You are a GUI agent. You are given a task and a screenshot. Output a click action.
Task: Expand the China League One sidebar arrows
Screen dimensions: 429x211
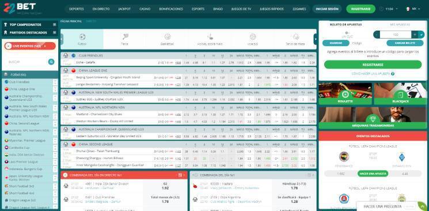point(55,89)
